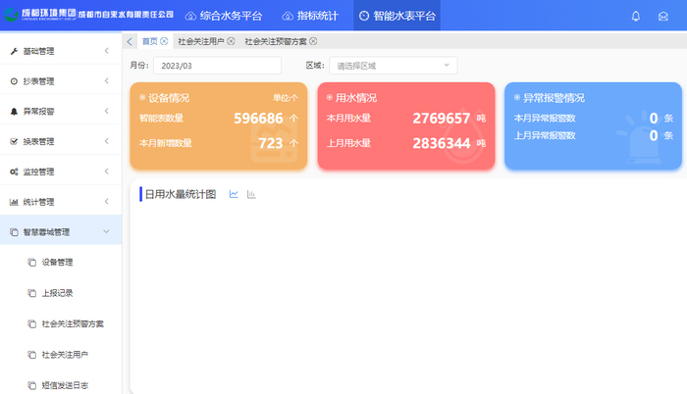Click this month water usage 2769657
Image resolution: width=687 pixels, height=394 pixels.
pyautogui.click(x=442, y=119)
